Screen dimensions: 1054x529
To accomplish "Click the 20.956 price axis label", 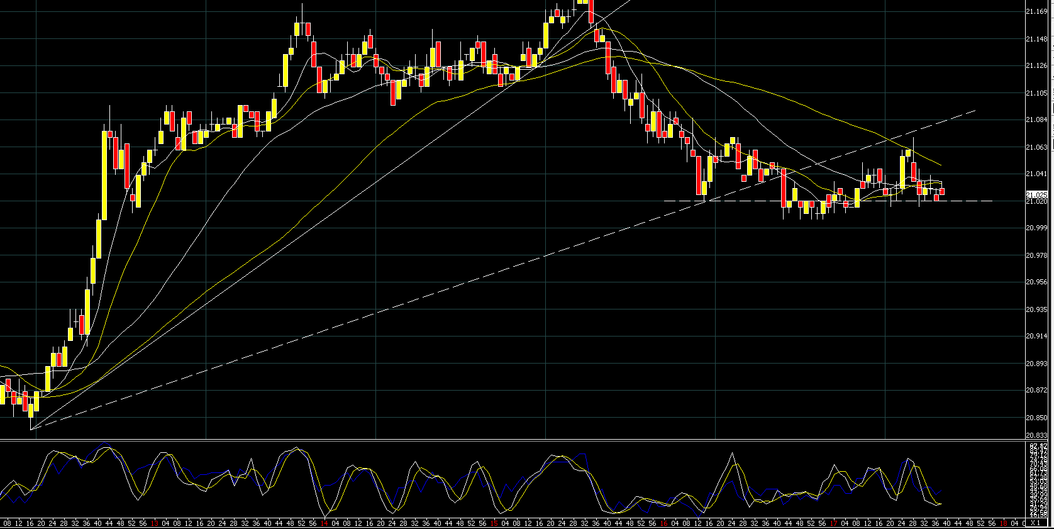I will 1036,282.
